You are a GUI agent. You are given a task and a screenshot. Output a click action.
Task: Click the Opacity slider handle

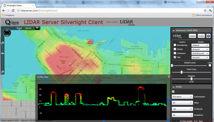click(x=191, y=79)
